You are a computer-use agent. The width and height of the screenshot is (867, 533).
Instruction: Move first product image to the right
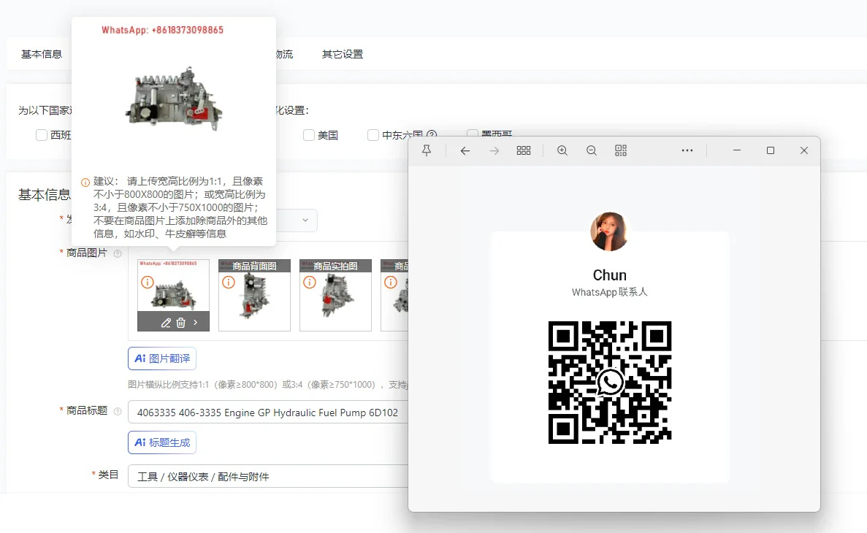[x=195, y=322]
